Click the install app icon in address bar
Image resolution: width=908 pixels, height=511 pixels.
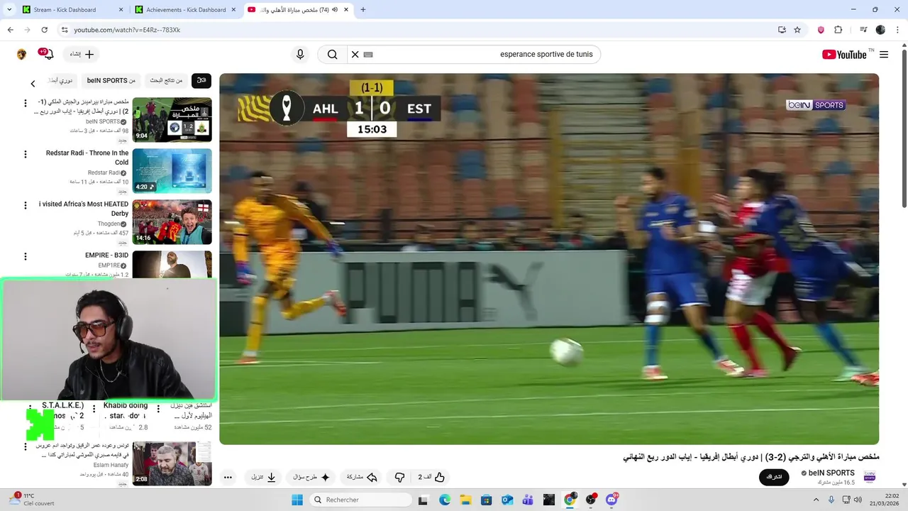(782, 30)
